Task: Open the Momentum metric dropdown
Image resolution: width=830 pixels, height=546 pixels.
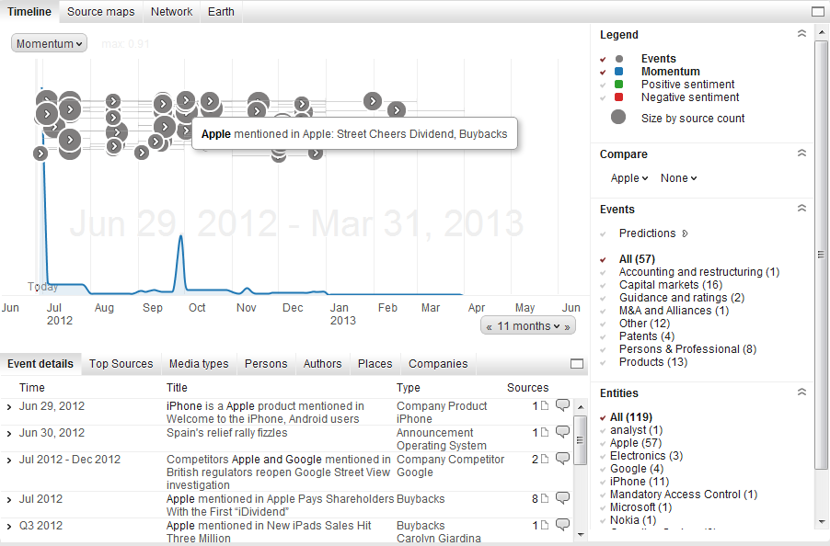Action: coord(50,43)
